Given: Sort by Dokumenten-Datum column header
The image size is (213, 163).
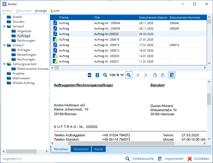Looking at the screenshot, I should click(153, 18).
